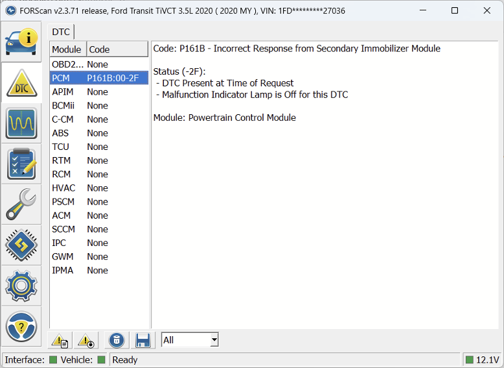Click the Ready status text

pyautogui.click(x=125, y=360)
